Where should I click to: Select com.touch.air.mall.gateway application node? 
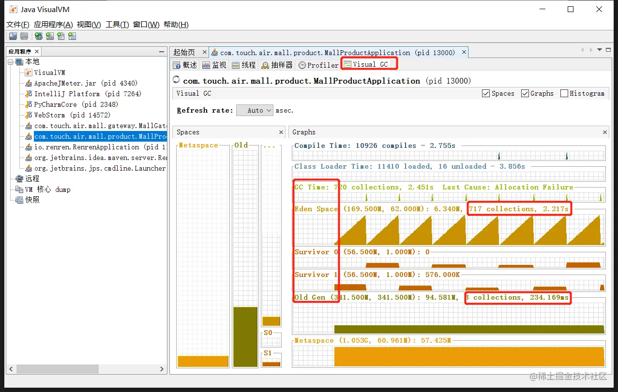(x=101, y=126)
